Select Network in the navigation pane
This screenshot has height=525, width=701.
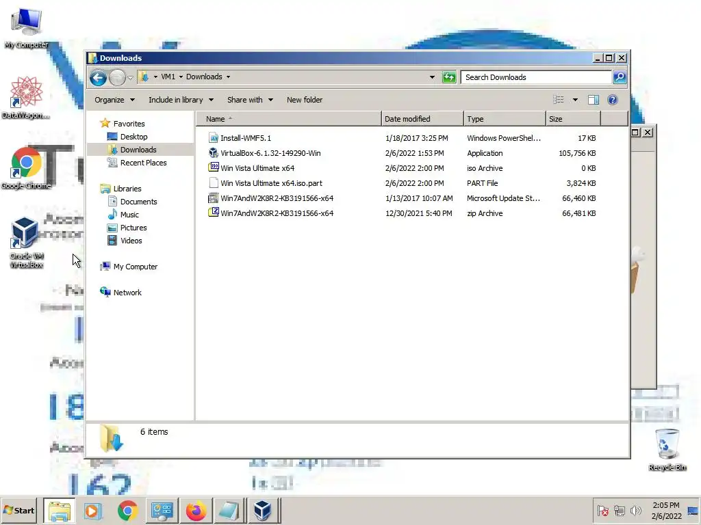127,293
